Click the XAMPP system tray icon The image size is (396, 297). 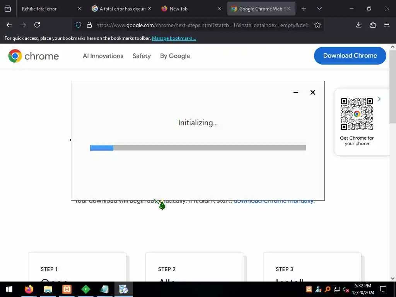pos(309,289)
